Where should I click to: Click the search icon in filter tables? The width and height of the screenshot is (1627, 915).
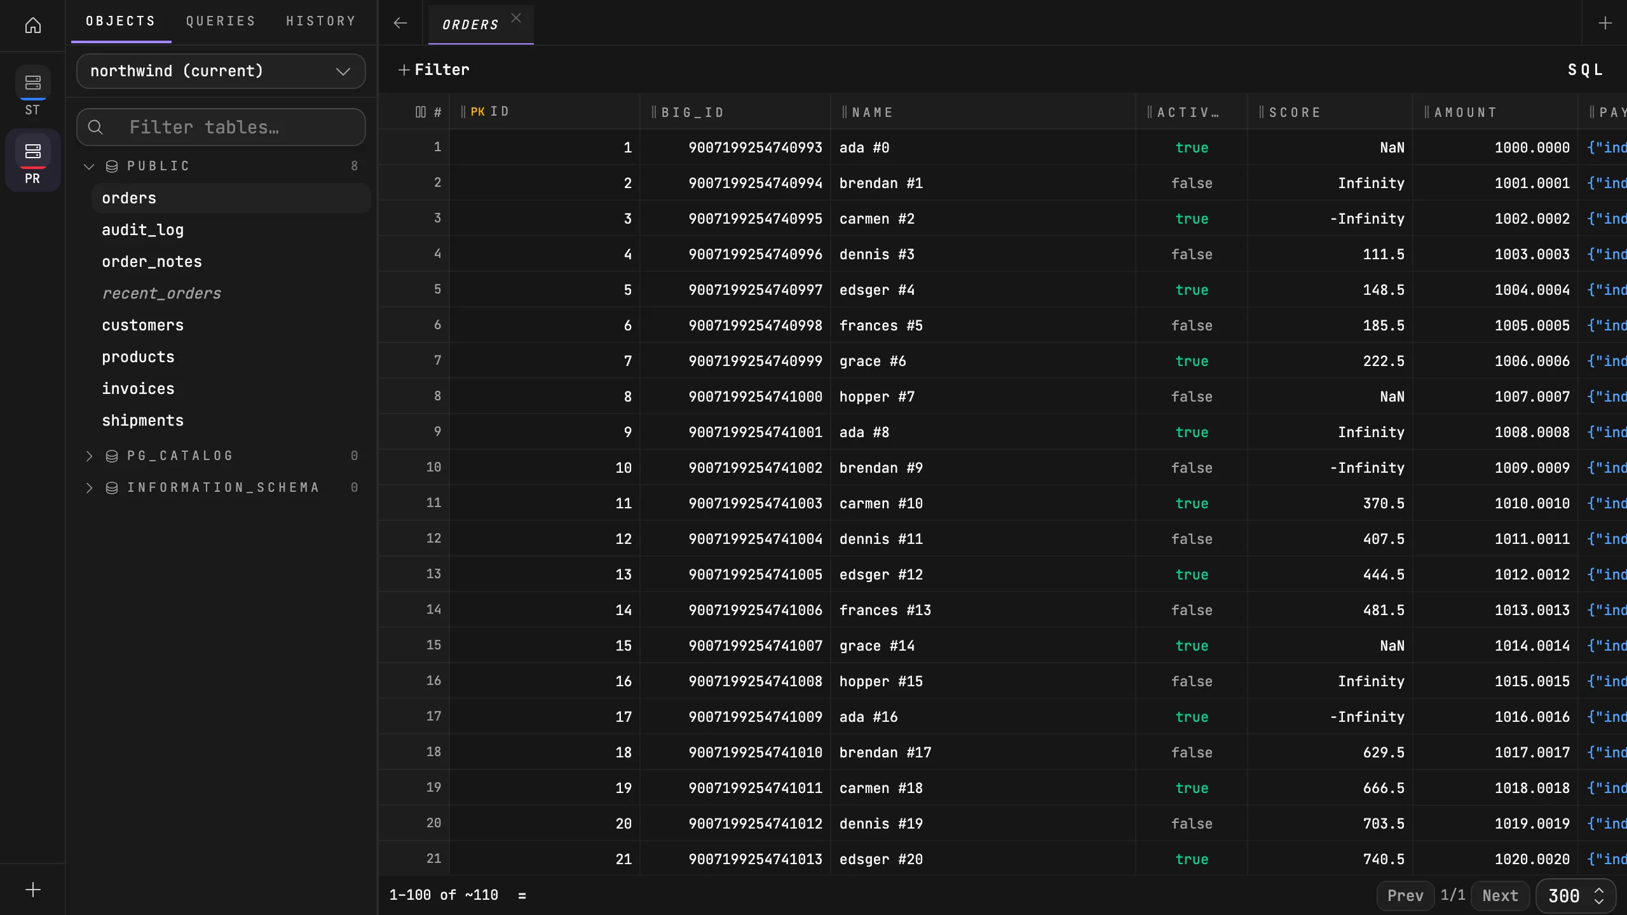point(95,127)
